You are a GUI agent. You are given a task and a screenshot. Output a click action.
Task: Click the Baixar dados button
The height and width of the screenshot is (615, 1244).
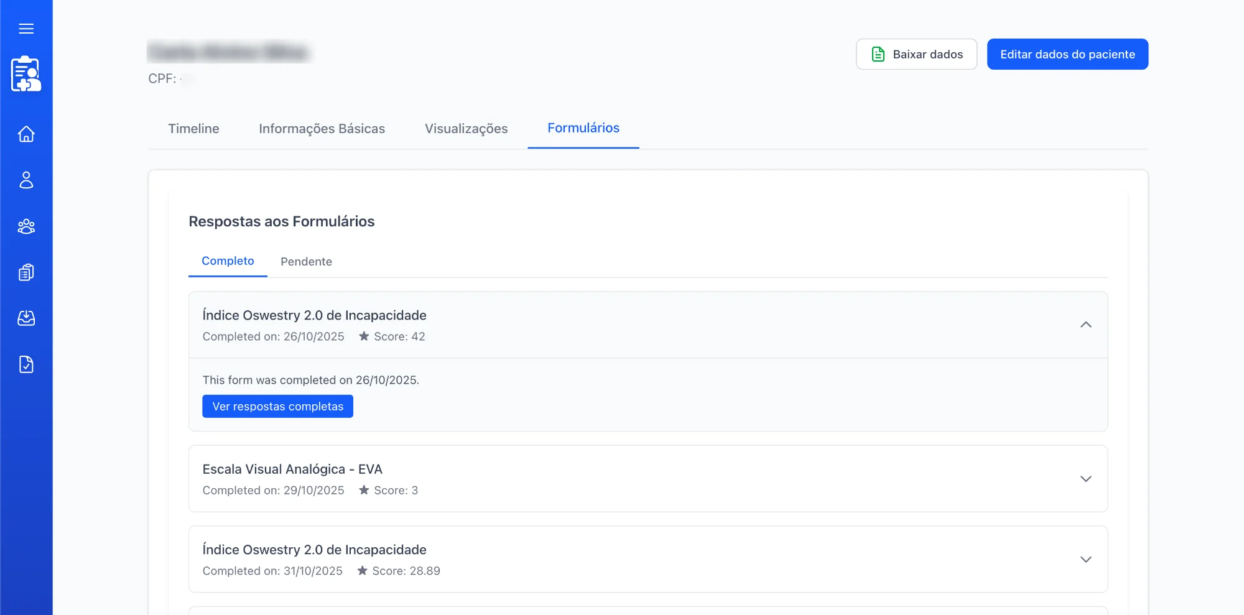pos(916,54)
